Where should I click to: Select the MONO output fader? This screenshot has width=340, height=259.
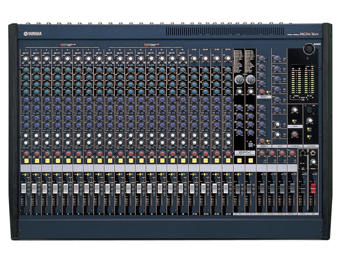[x=303, y=189]
